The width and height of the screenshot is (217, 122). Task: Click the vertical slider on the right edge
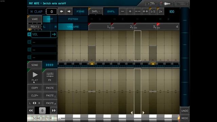coord(184,57)
